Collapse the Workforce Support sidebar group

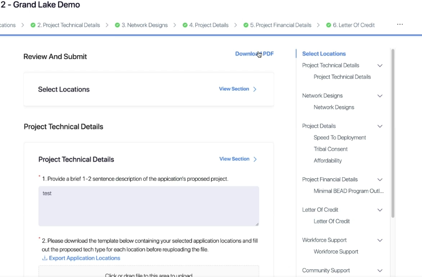380,240
